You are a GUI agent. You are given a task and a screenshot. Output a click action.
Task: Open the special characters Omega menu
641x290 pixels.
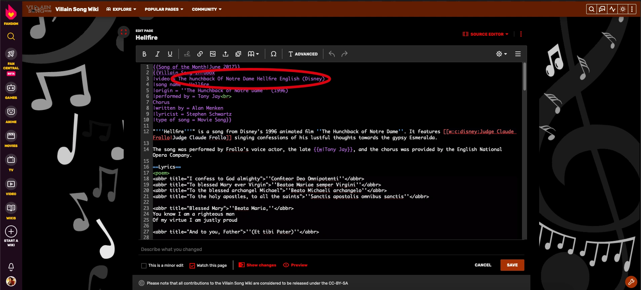coord(274,54)
